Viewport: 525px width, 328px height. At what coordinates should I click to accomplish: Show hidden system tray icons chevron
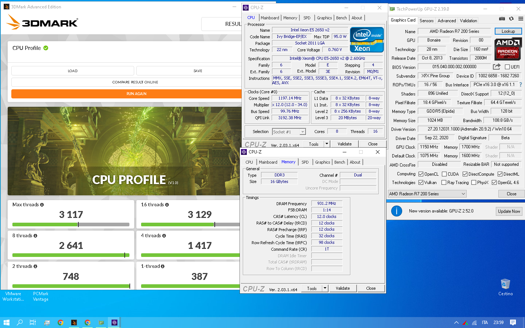click(x=456, y=323)
